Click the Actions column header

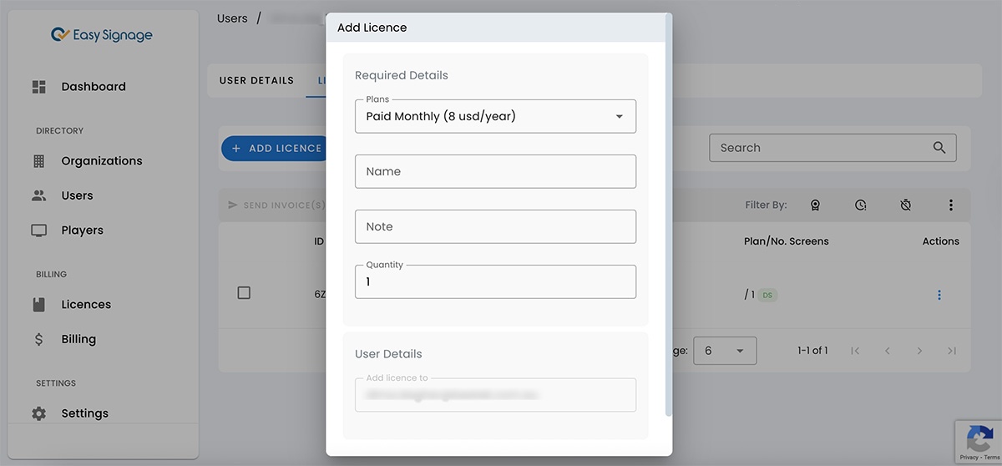941,241
